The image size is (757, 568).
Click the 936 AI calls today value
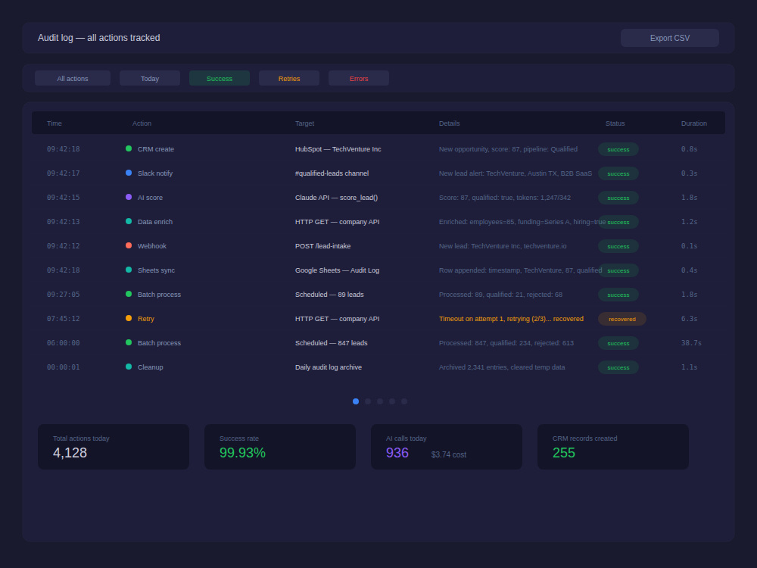[x=397, y=453]
